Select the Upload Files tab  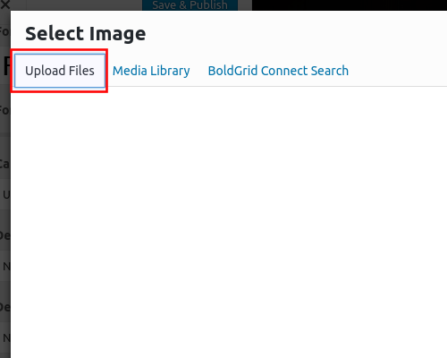[60, 71]
